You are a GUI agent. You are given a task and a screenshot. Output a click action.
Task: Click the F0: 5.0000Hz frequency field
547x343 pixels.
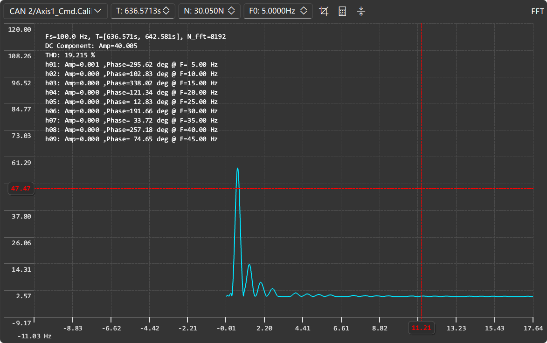click(278, 11)
